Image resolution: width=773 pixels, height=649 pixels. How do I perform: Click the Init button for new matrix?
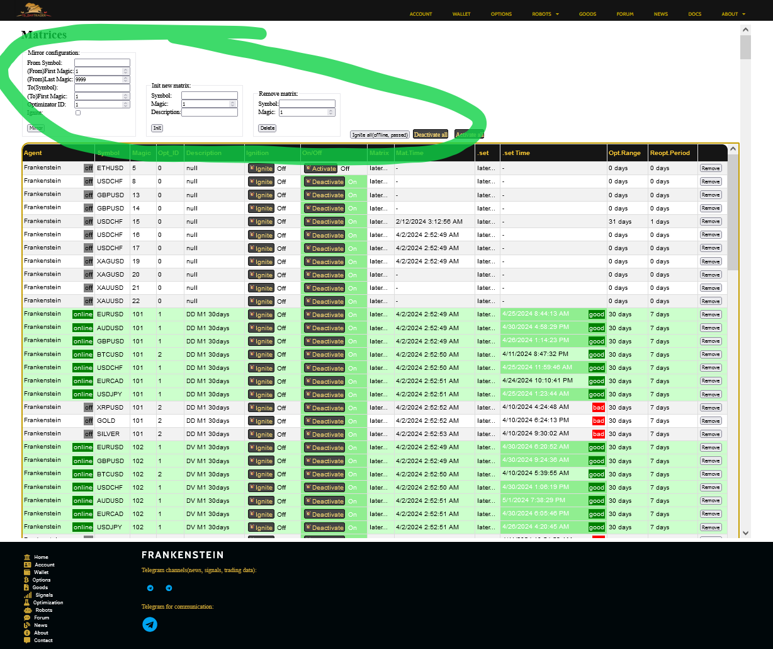157,128
